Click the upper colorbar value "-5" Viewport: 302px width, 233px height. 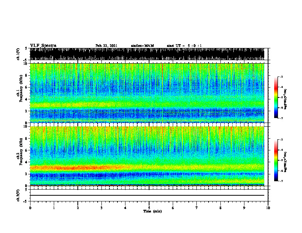pyautogui.click(x=281, y=97)
